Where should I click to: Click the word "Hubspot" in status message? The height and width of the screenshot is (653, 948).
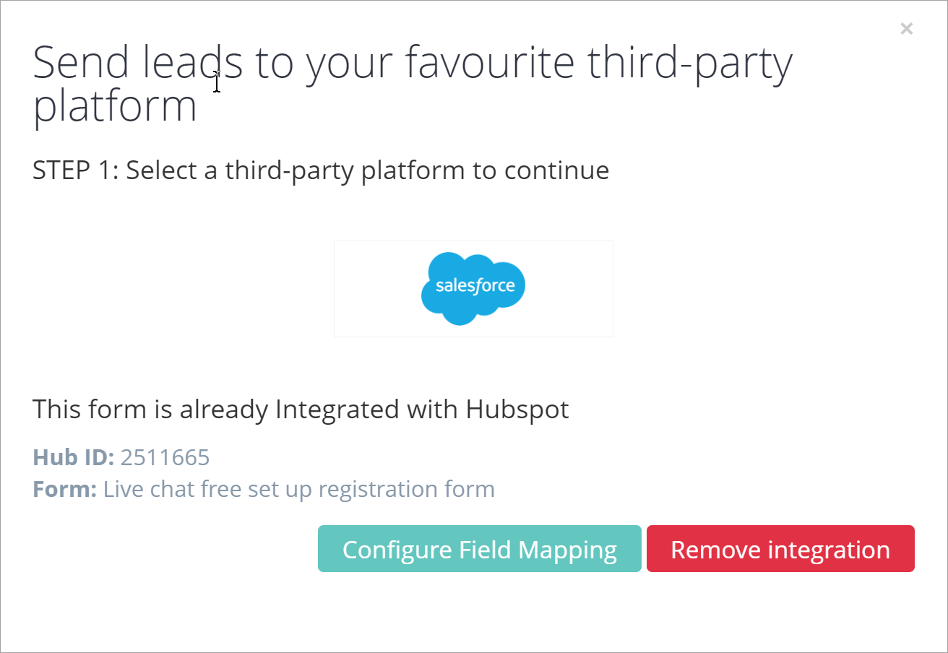point(517,410)
